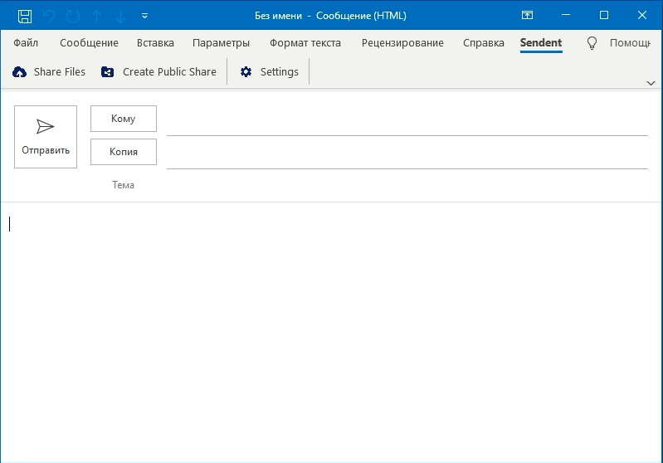Click the Отправить send button
The width and height of the screenshot is (663, 463).
tap(46, 137)
